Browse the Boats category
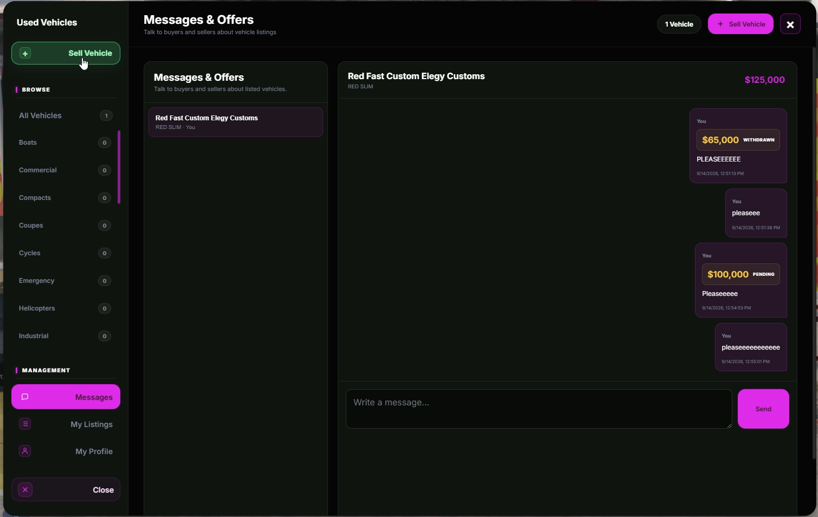The height and width of the screenshot is (517, 818). click(64, 143)
